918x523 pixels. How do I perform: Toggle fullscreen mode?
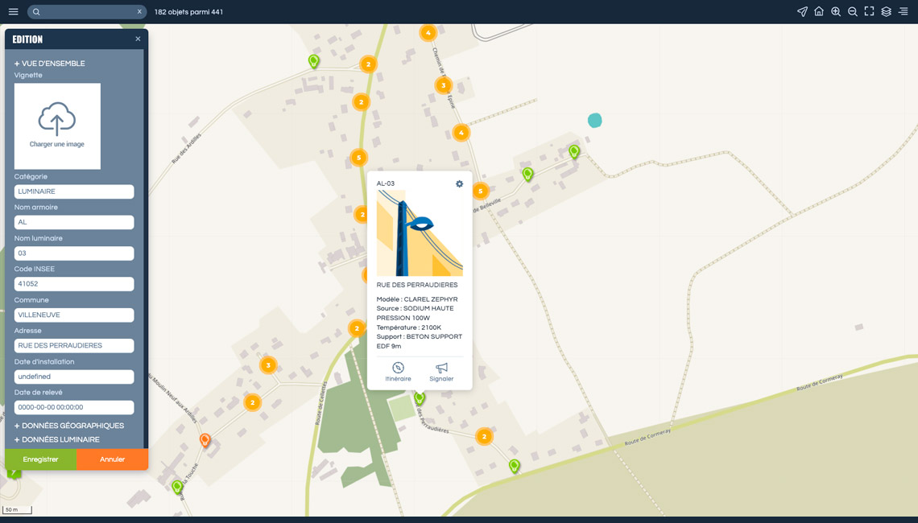(x=869, y=12)
